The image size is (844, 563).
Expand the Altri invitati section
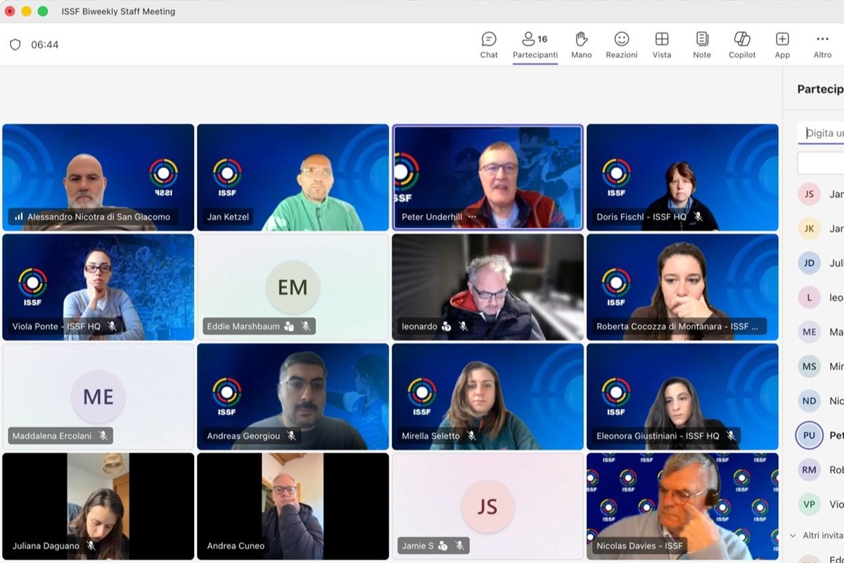[x=794, y=536]
